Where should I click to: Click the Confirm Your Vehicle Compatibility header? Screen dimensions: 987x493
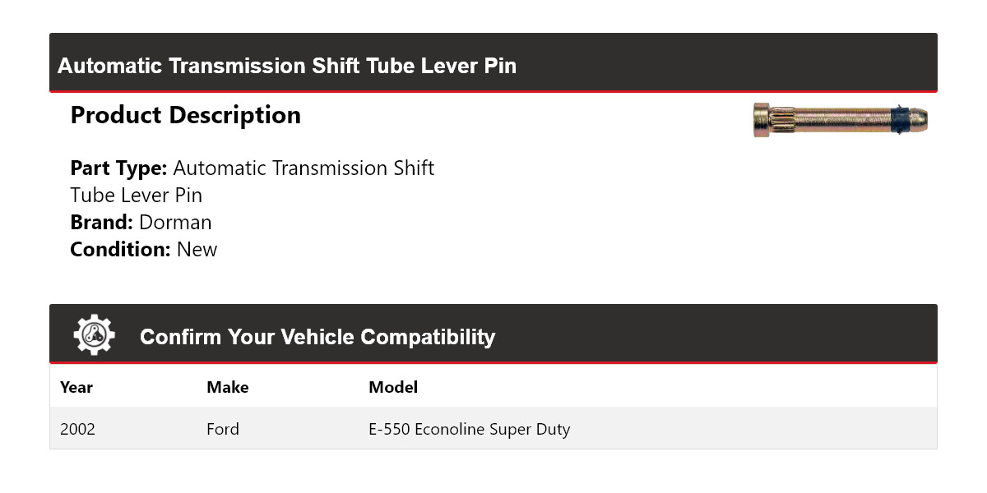[317, 337]
